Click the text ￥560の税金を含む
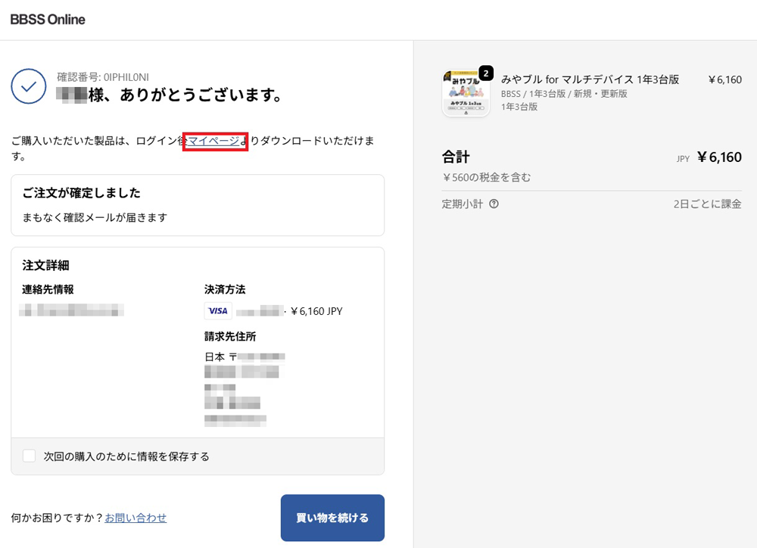Image resolution: width=757 pixels, height=548 pixels. [486, 178]
